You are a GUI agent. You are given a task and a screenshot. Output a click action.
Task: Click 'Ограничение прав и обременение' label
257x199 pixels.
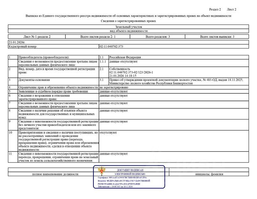(x=59, y=87)
